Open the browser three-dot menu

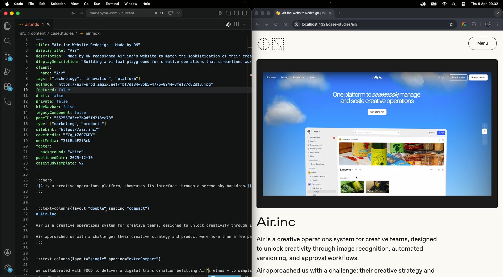[x=497, y=24]
